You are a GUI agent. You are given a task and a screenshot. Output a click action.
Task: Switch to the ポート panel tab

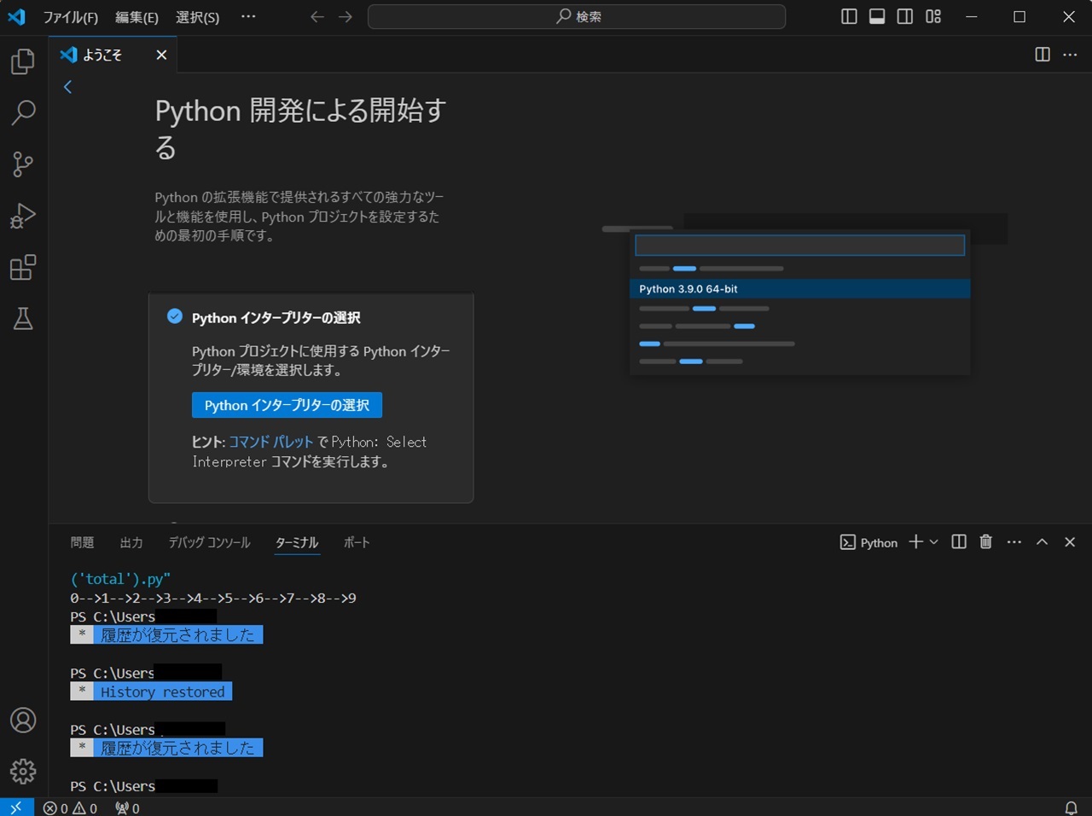[357, 542]
